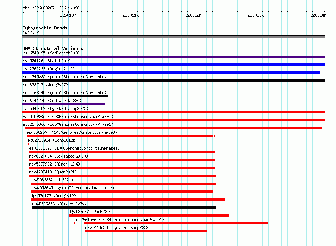Open dgv103n67 (Park2010) variant label
Screen dimensions: 336x246
(91, 212)
